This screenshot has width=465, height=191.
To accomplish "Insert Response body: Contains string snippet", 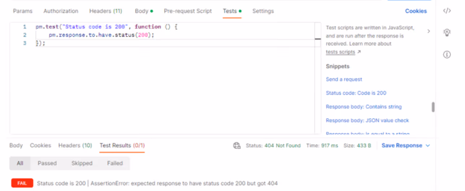I will (x=364, y=107).
